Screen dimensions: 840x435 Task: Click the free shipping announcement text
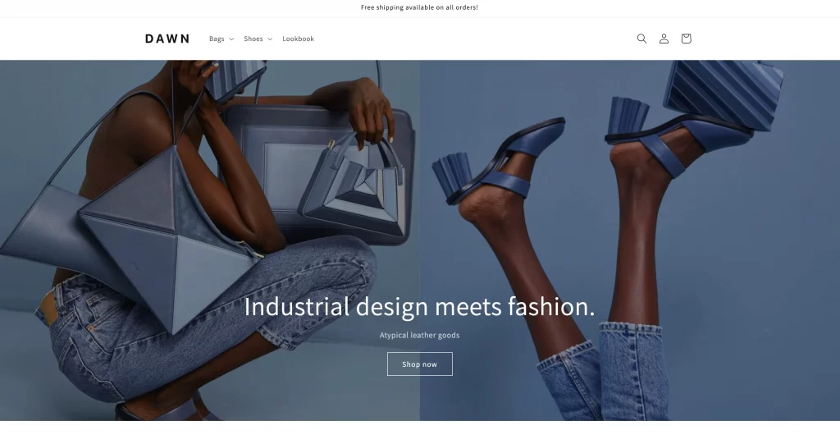coord(419,7)
